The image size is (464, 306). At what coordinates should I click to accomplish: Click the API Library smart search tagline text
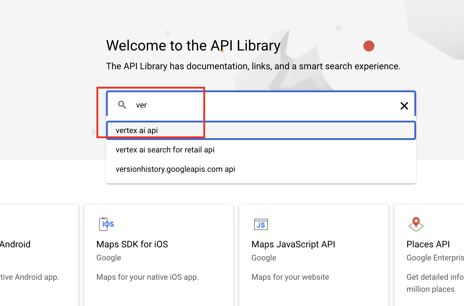click(x=253, y=66)
